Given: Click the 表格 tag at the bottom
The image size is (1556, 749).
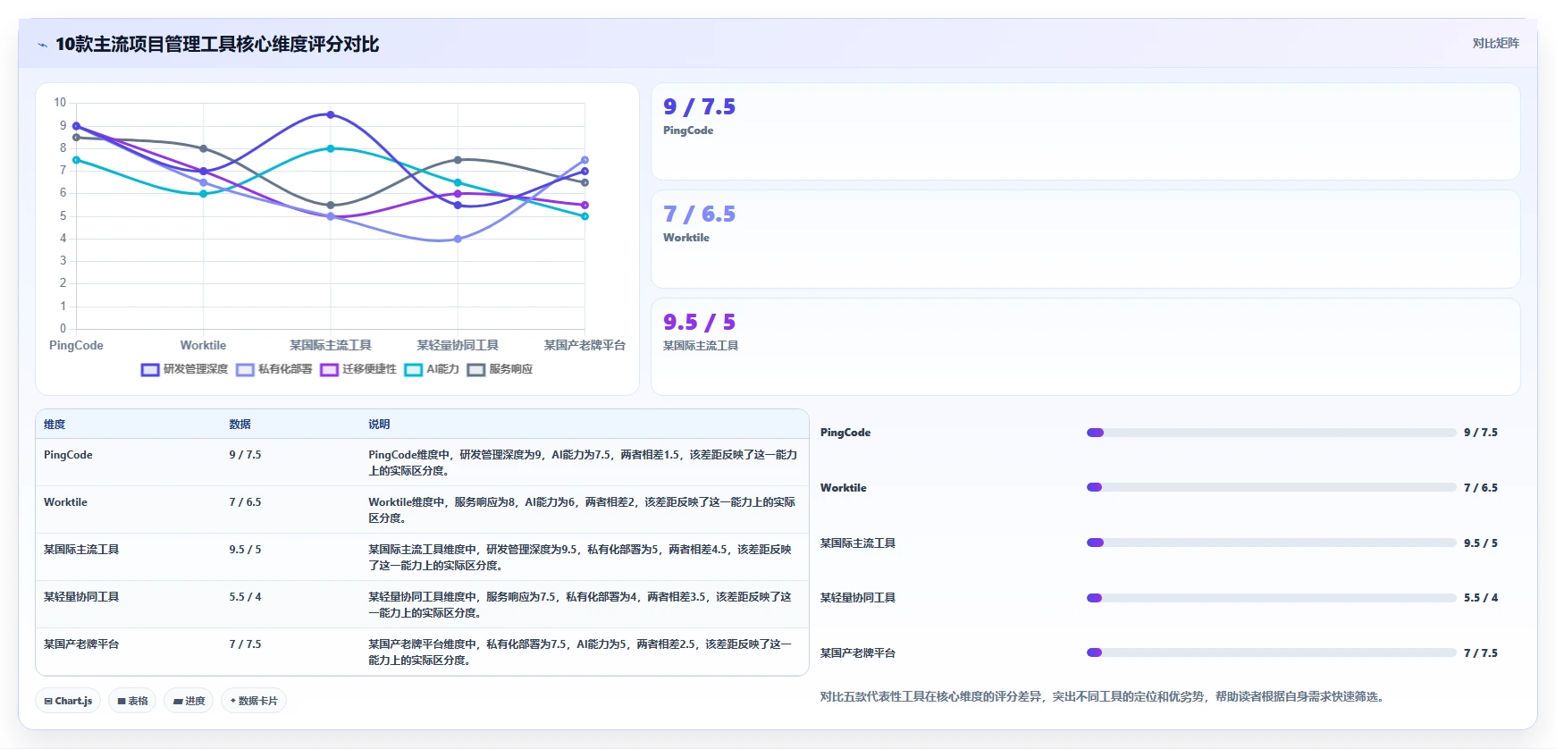Looking at the screenshot, I should click(132, 701).
